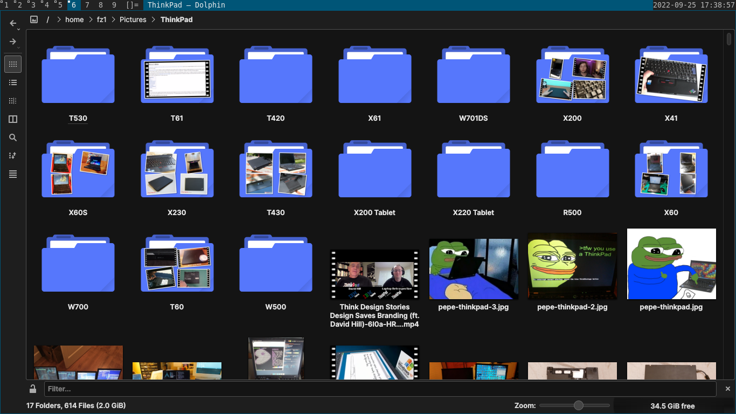Select the Think Design Stories video thumbnail

coord(374,274)
